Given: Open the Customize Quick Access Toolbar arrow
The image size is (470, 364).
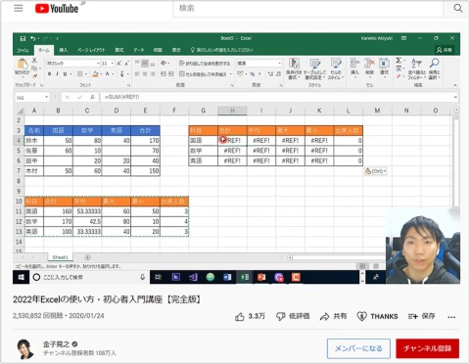Looking at the screenshot, I should click(57, 38).
